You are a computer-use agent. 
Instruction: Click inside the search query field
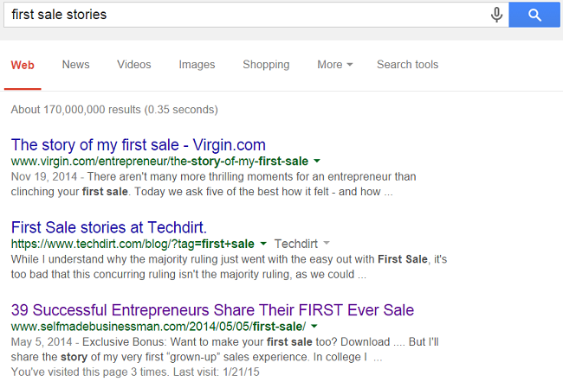(243, 15)
